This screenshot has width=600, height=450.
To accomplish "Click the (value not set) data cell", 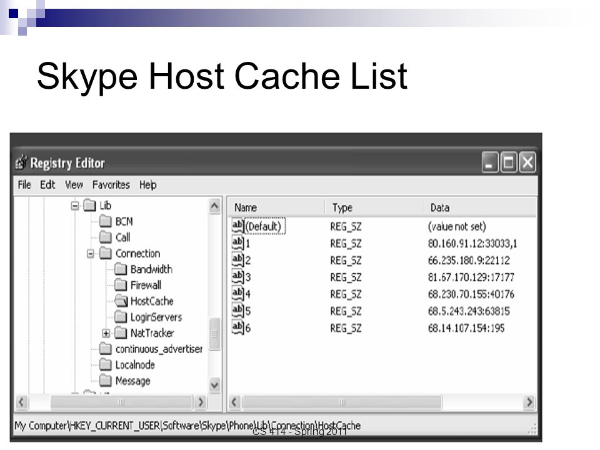I will pos(457,226).
